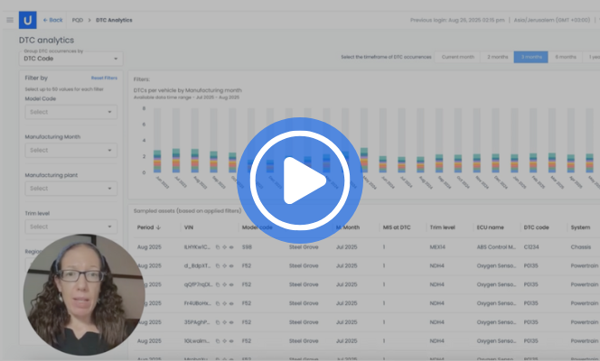This screenshot has width=600, height=361.
Task: Click the Back arrow link
Action: [53, 19]
